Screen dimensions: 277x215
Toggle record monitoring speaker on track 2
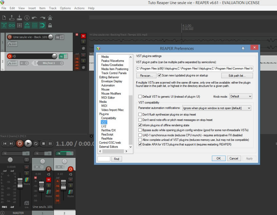[14, 56]
